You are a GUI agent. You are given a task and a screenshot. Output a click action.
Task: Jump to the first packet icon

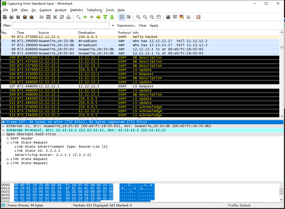click(x=105, y=17)
